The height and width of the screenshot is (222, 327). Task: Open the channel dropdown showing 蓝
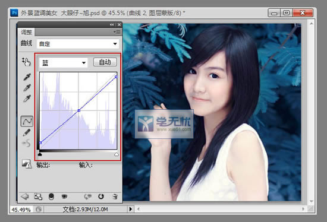click(x=64, y=63)
